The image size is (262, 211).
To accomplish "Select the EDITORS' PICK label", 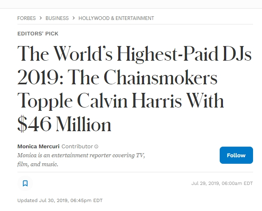I will [x=38, y=34].
